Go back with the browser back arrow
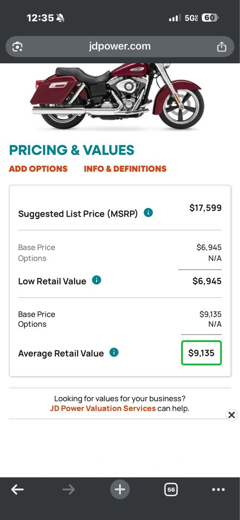Image resolution: width=240 pixels, height=520 pixels. pos(17,490)
